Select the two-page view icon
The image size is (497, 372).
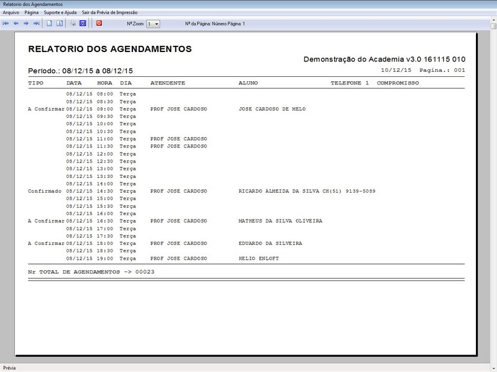click(60, 24)
